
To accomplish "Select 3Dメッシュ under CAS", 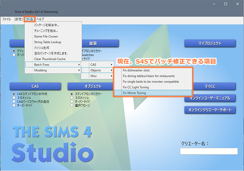I will 14,97.
